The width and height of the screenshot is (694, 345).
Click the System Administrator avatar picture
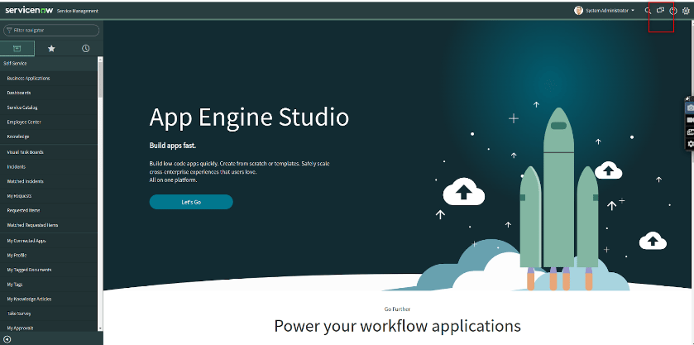click(578, 11)
